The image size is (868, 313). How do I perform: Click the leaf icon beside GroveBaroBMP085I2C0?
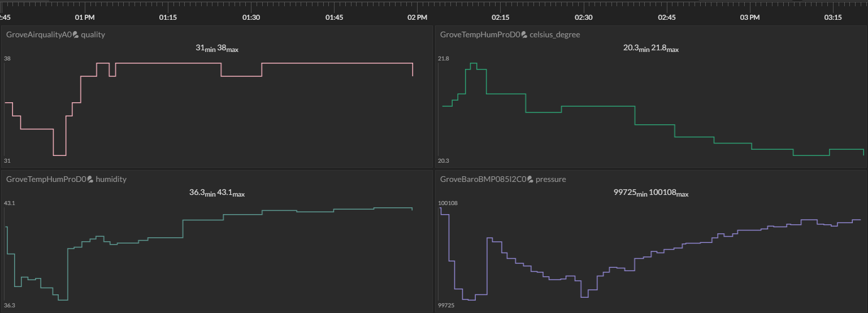point(530,180)
